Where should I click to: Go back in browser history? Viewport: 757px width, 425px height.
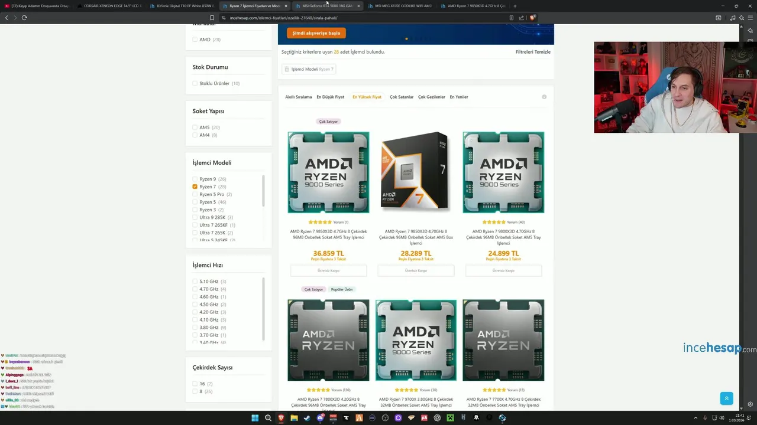(7, 18)
